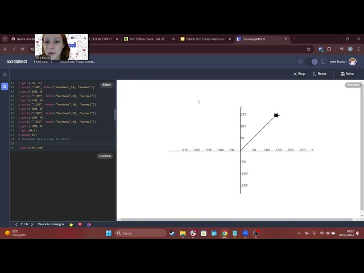The height and width of the screenshot is (273, 364).
Task: Show hidden system tray icons
Action: tap(299, 233)
